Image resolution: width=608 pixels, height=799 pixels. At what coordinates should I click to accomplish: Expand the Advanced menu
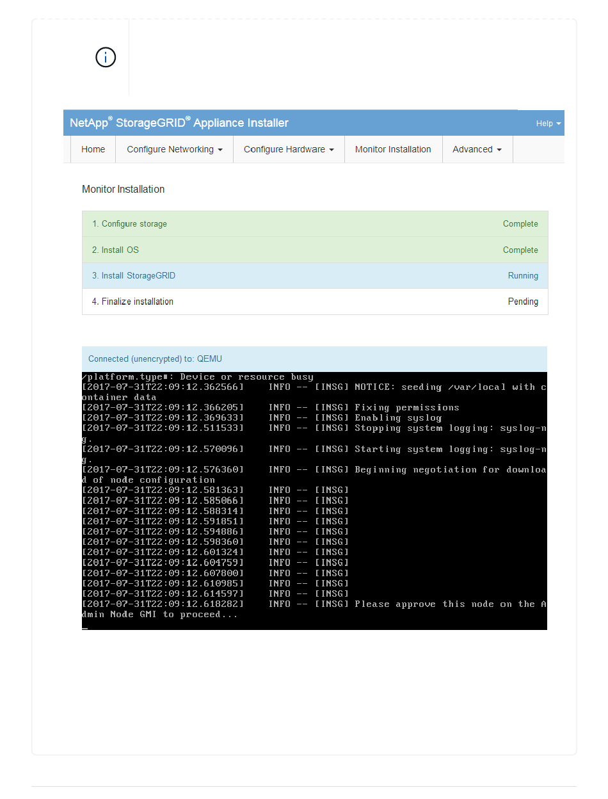coord(477,149)
